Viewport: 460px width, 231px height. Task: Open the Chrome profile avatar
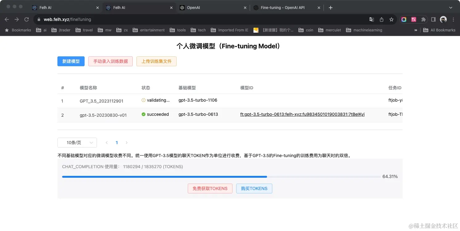pyautogui.click(x=443, y=19)
